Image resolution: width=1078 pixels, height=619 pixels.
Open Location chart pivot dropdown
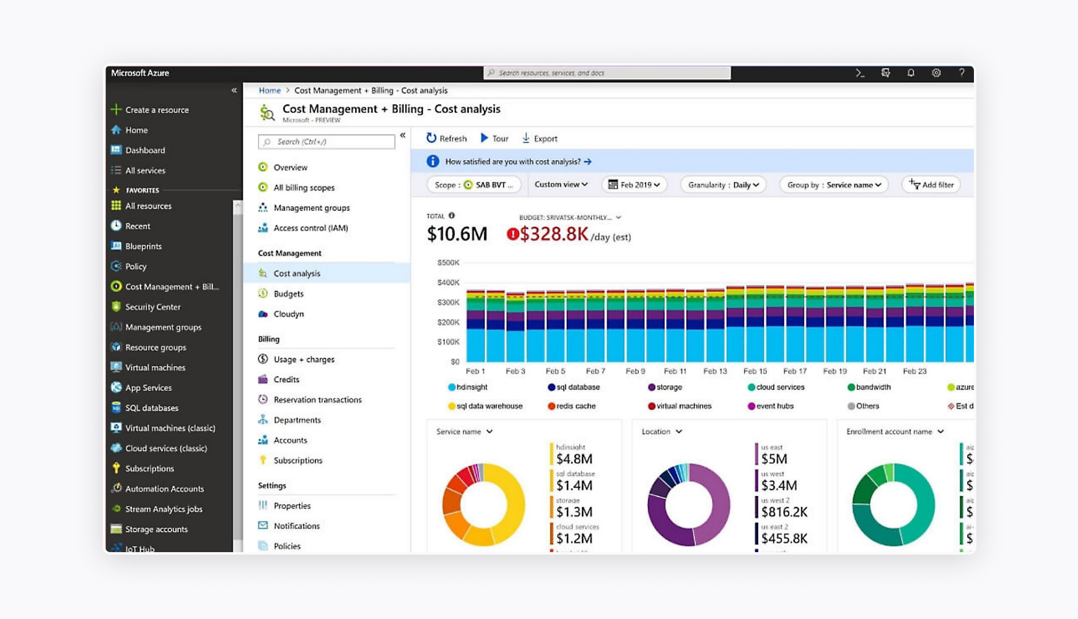(662, 431)
